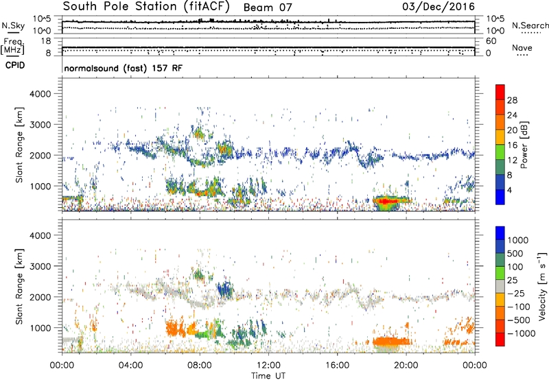Select the 'Beam 07' label

tap(268, 8)
